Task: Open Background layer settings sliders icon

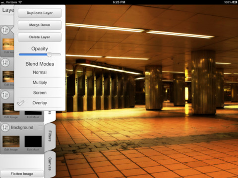Action: 5,128
